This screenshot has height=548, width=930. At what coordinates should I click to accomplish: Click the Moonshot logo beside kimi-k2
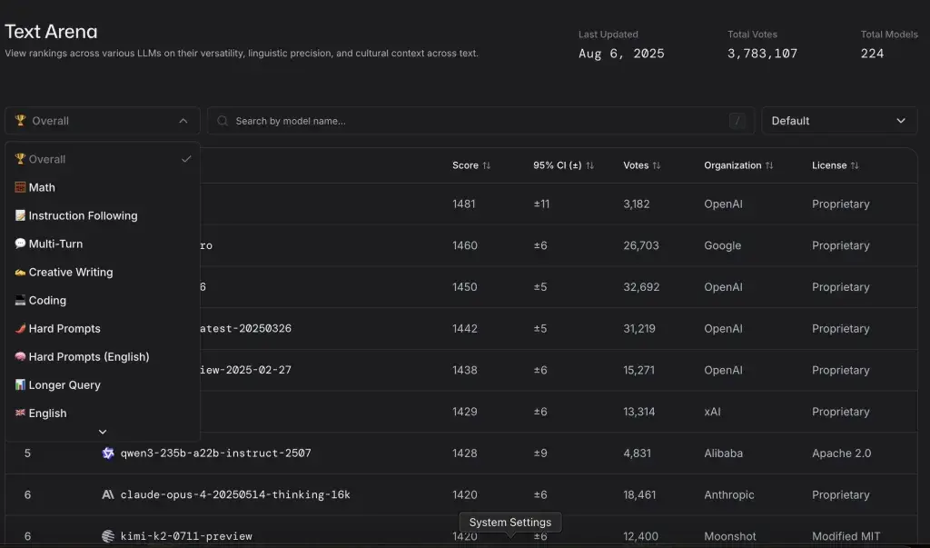coord(108,536)
